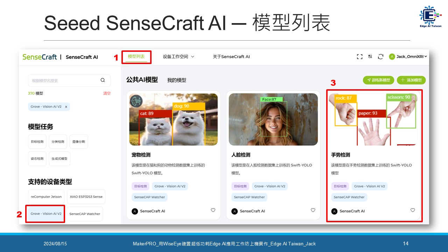Screen dimensions: 448x252
Task: Favorite the 宠物检测 model heart icon
Action: 213,210
